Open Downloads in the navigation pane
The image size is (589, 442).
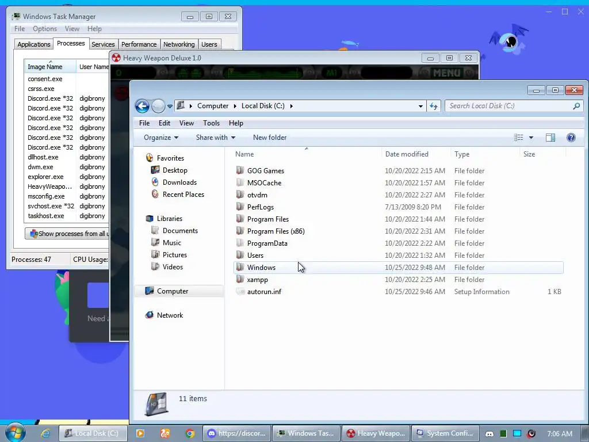pyautogui.click(x=179, y=182)
